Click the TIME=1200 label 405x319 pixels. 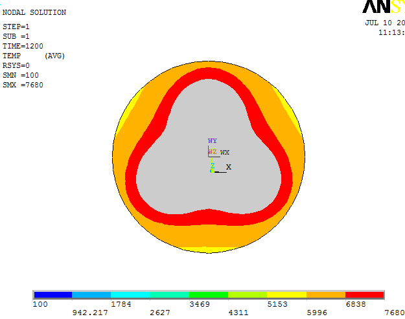(x=23, y=46)
